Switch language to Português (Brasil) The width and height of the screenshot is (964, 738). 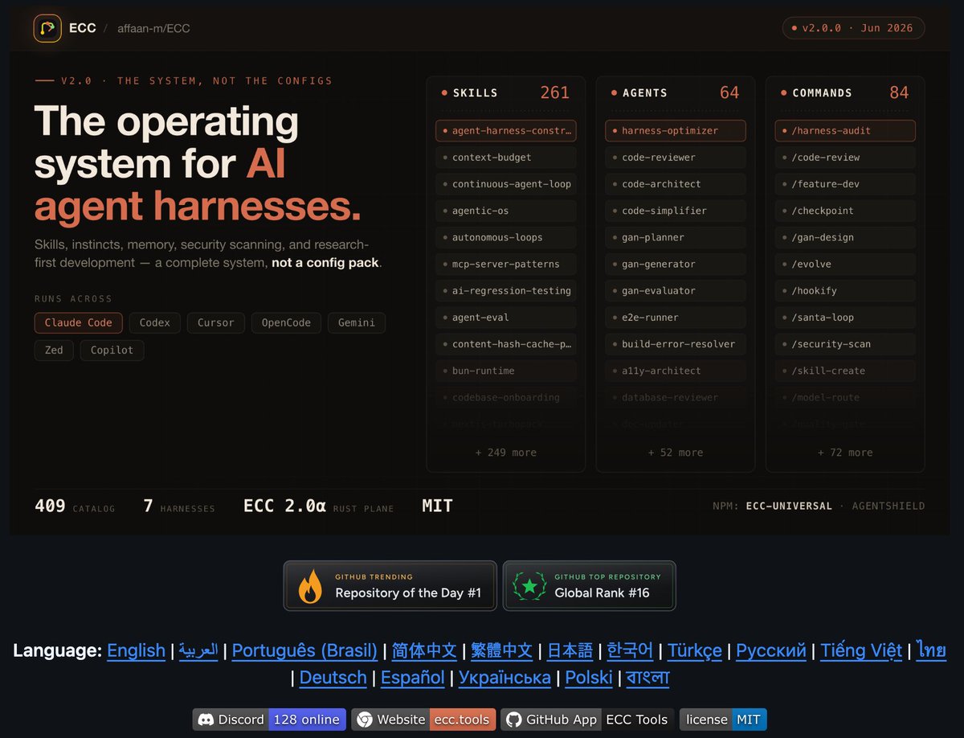point(304,650)
